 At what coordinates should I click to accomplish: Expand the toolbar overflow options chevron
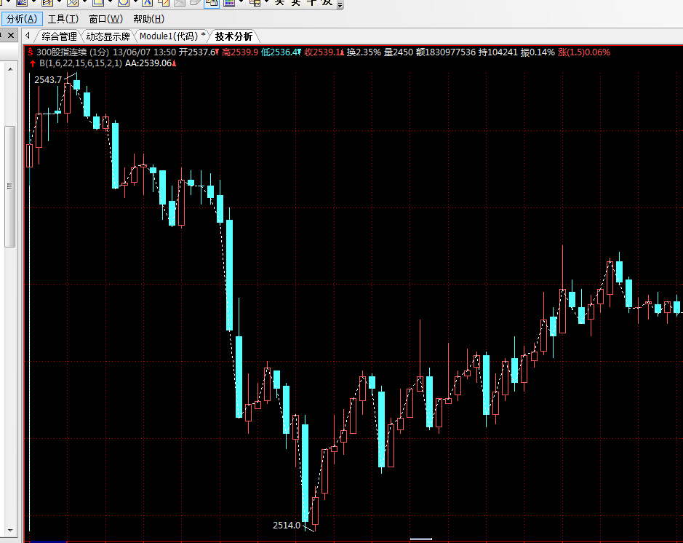point(339,4)
